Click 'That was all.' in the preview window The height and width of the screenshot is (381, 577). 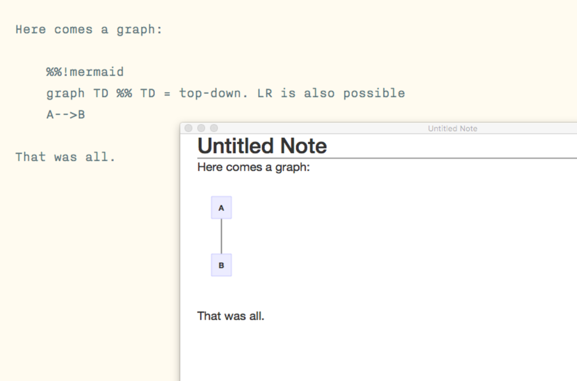tap(231, 316)
